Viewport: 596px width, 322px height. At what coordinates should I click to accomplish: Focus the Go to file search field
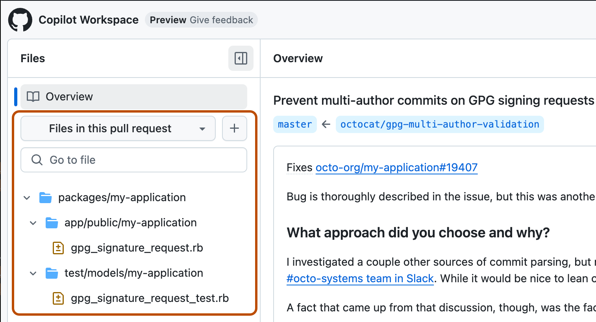click(134, 160)
